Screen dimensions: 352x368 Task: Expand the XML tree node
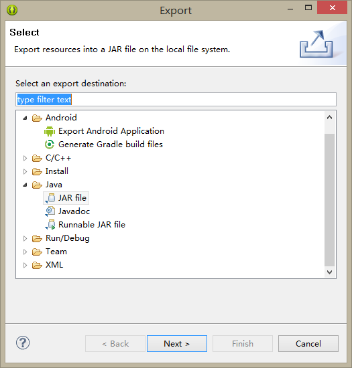pyautogui.click(x=25, y=265)
